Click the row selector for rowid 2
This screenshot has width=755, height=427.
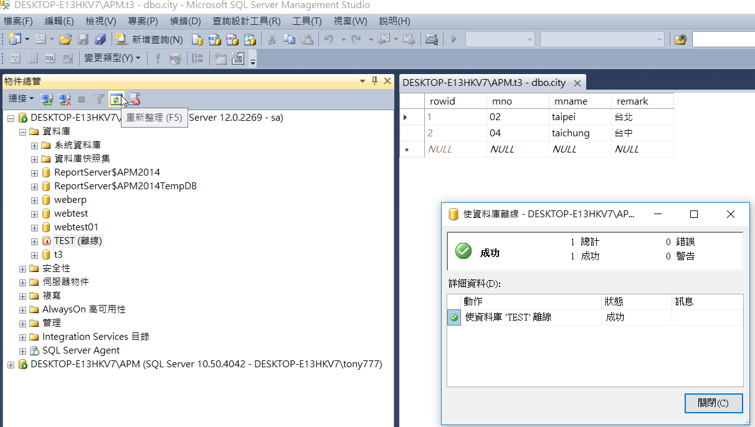tap(412, 133)
